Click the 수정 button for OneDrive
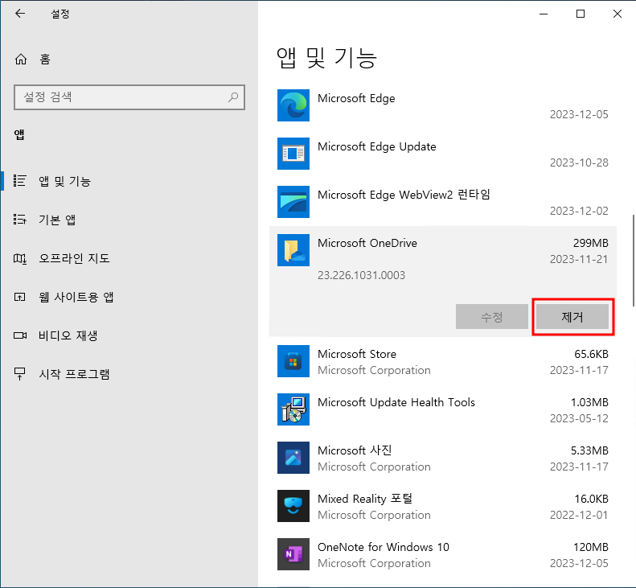Viewport: 636px width, 588px height. click(x=491, y=317)
